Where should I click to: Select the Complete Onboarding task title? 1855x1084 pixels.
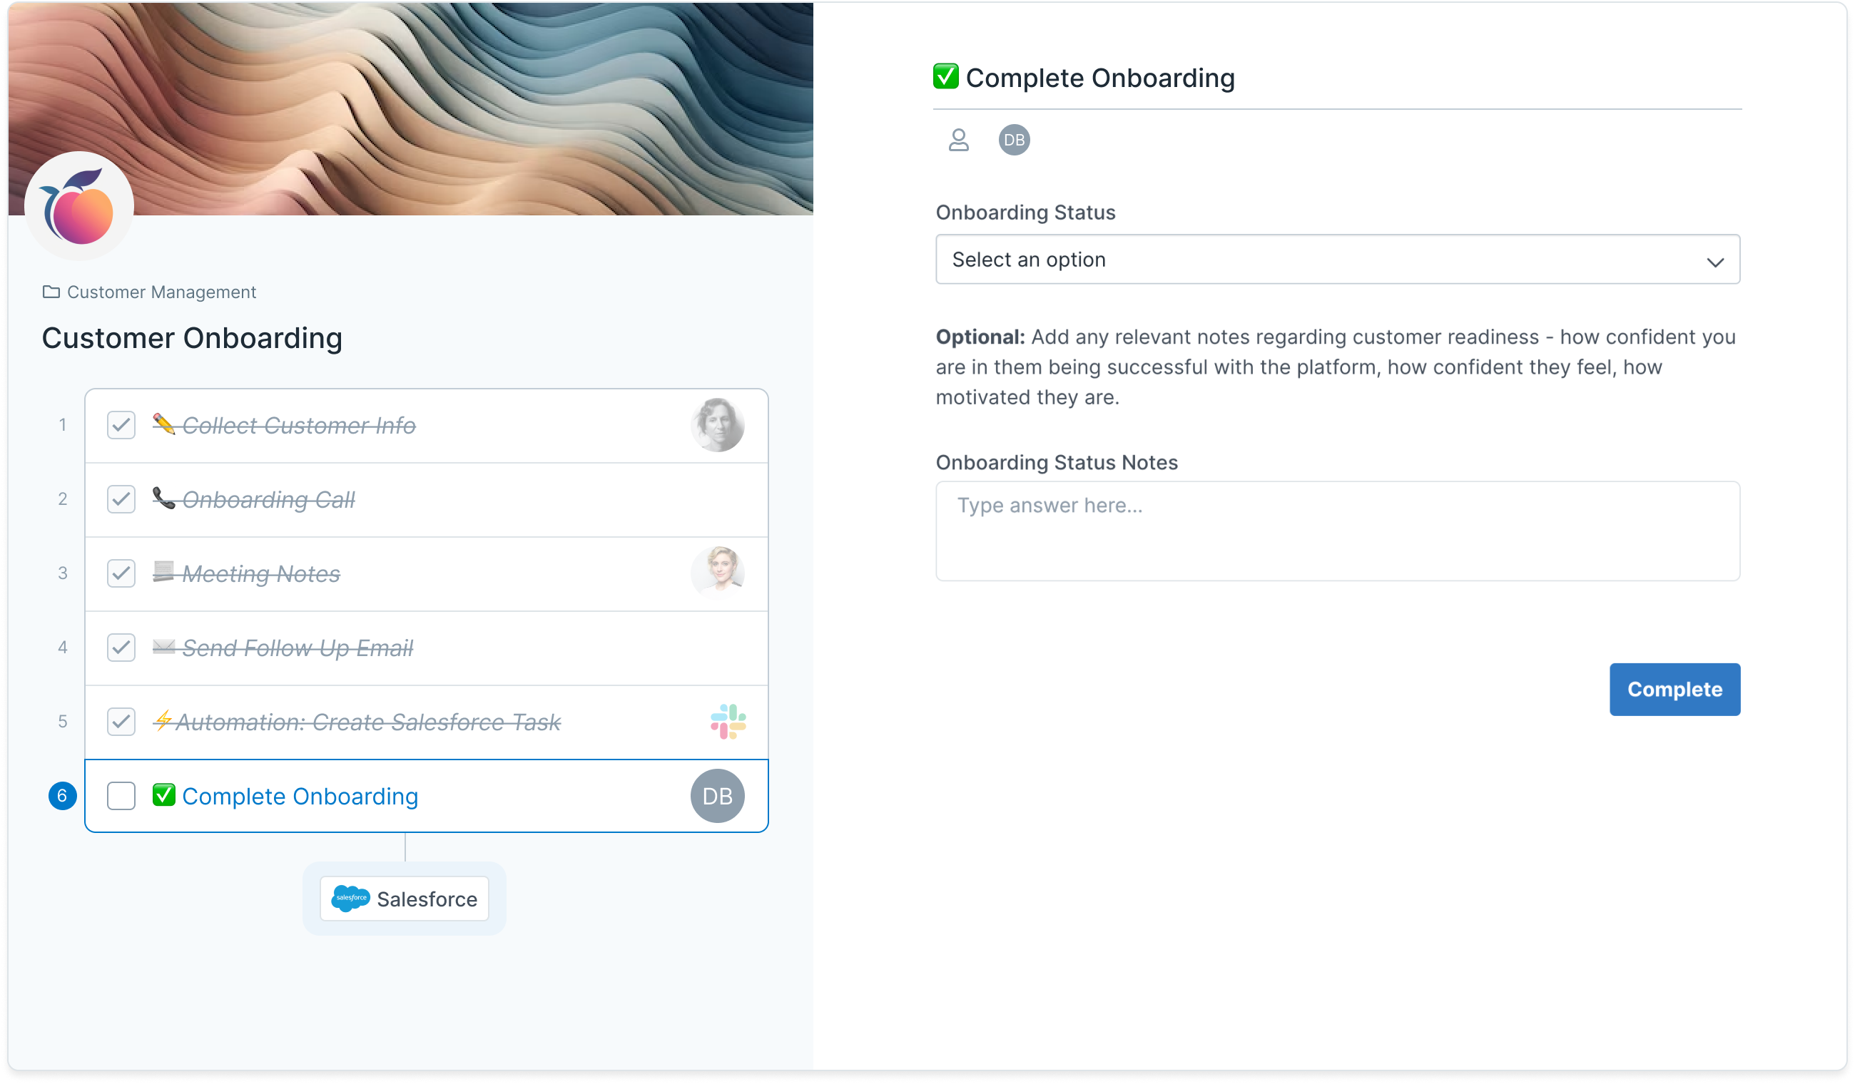(x=300, y=797)
